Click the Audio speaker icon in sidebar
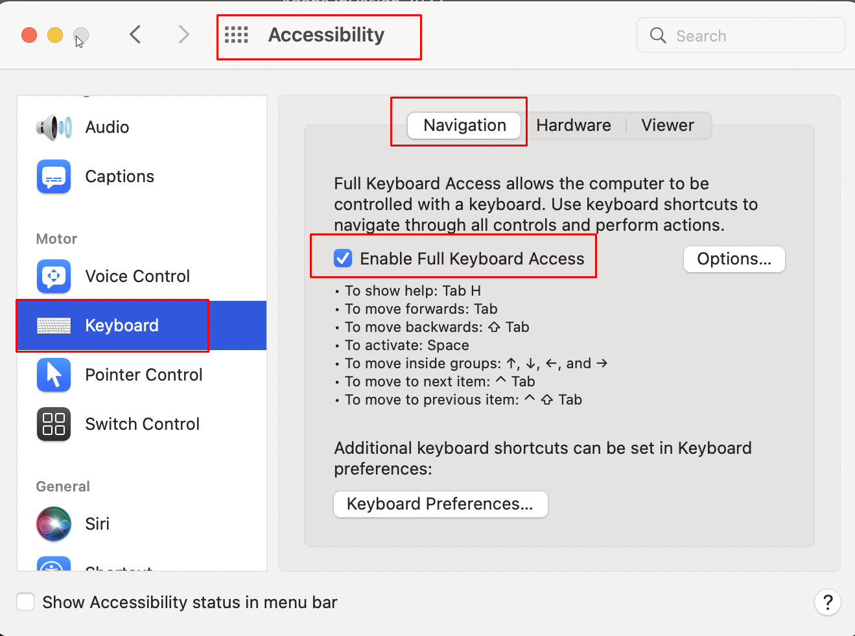The height and width of the screenshot is (636, 855). click(54, 127)
